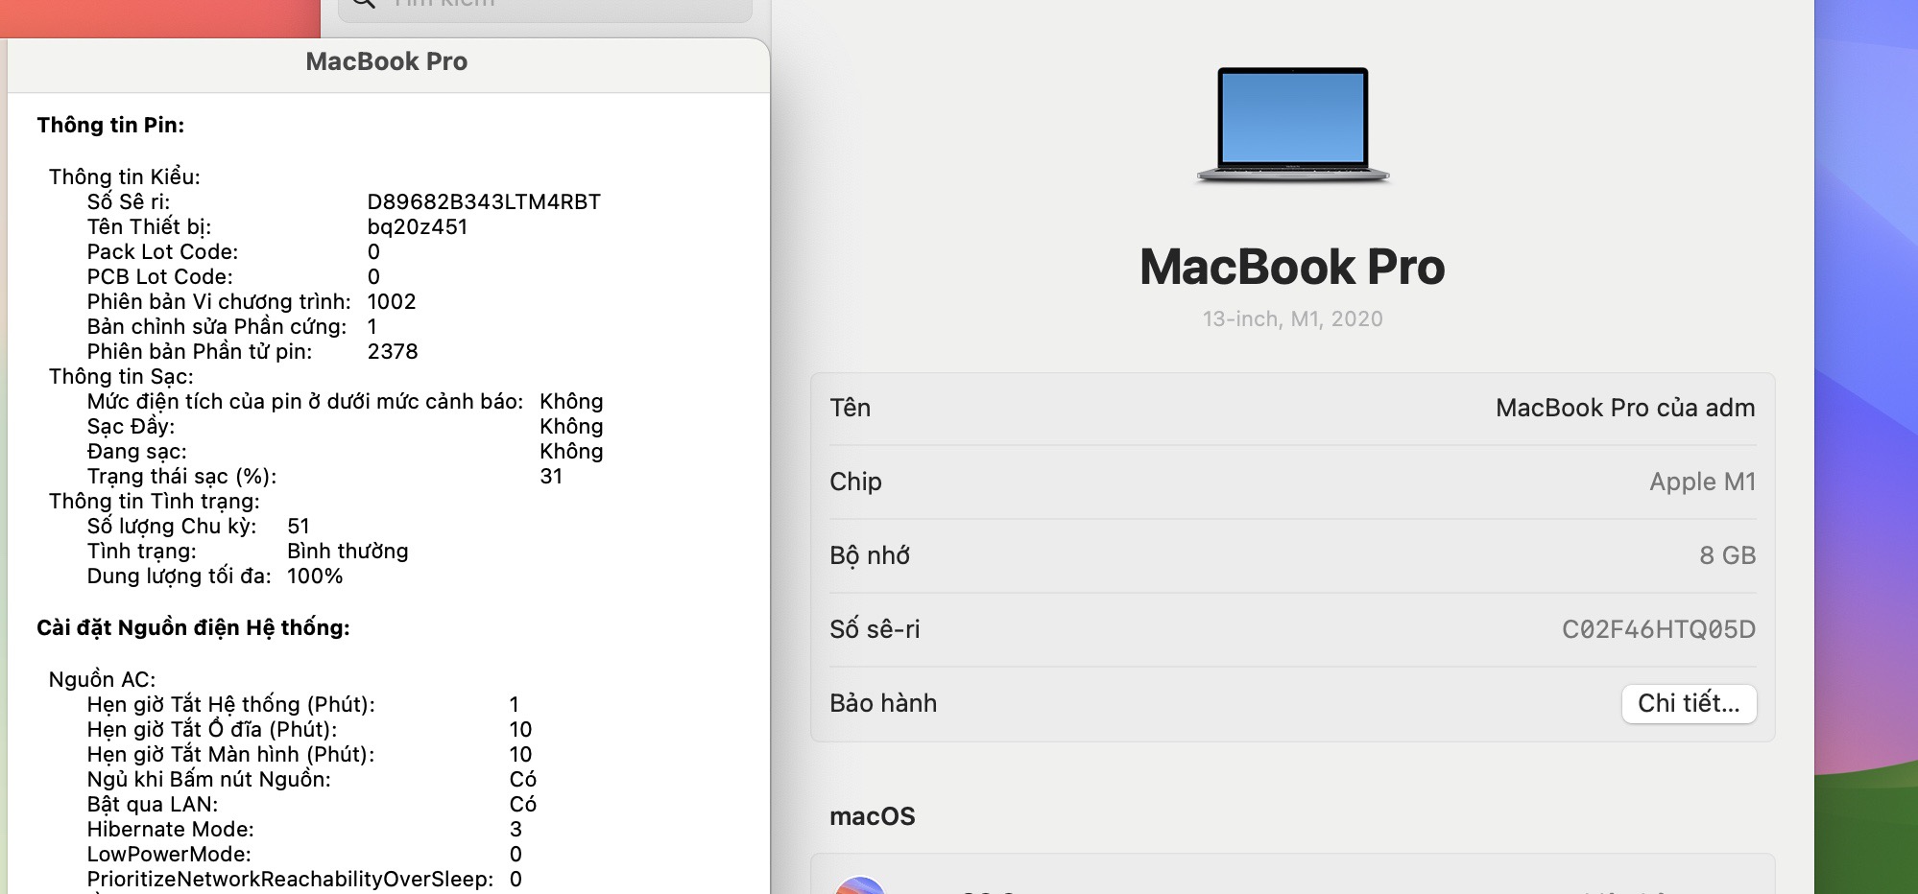Screen dimensions: 1918x894
Task: Click the Bình thường condition value
Action: point(348,551)
